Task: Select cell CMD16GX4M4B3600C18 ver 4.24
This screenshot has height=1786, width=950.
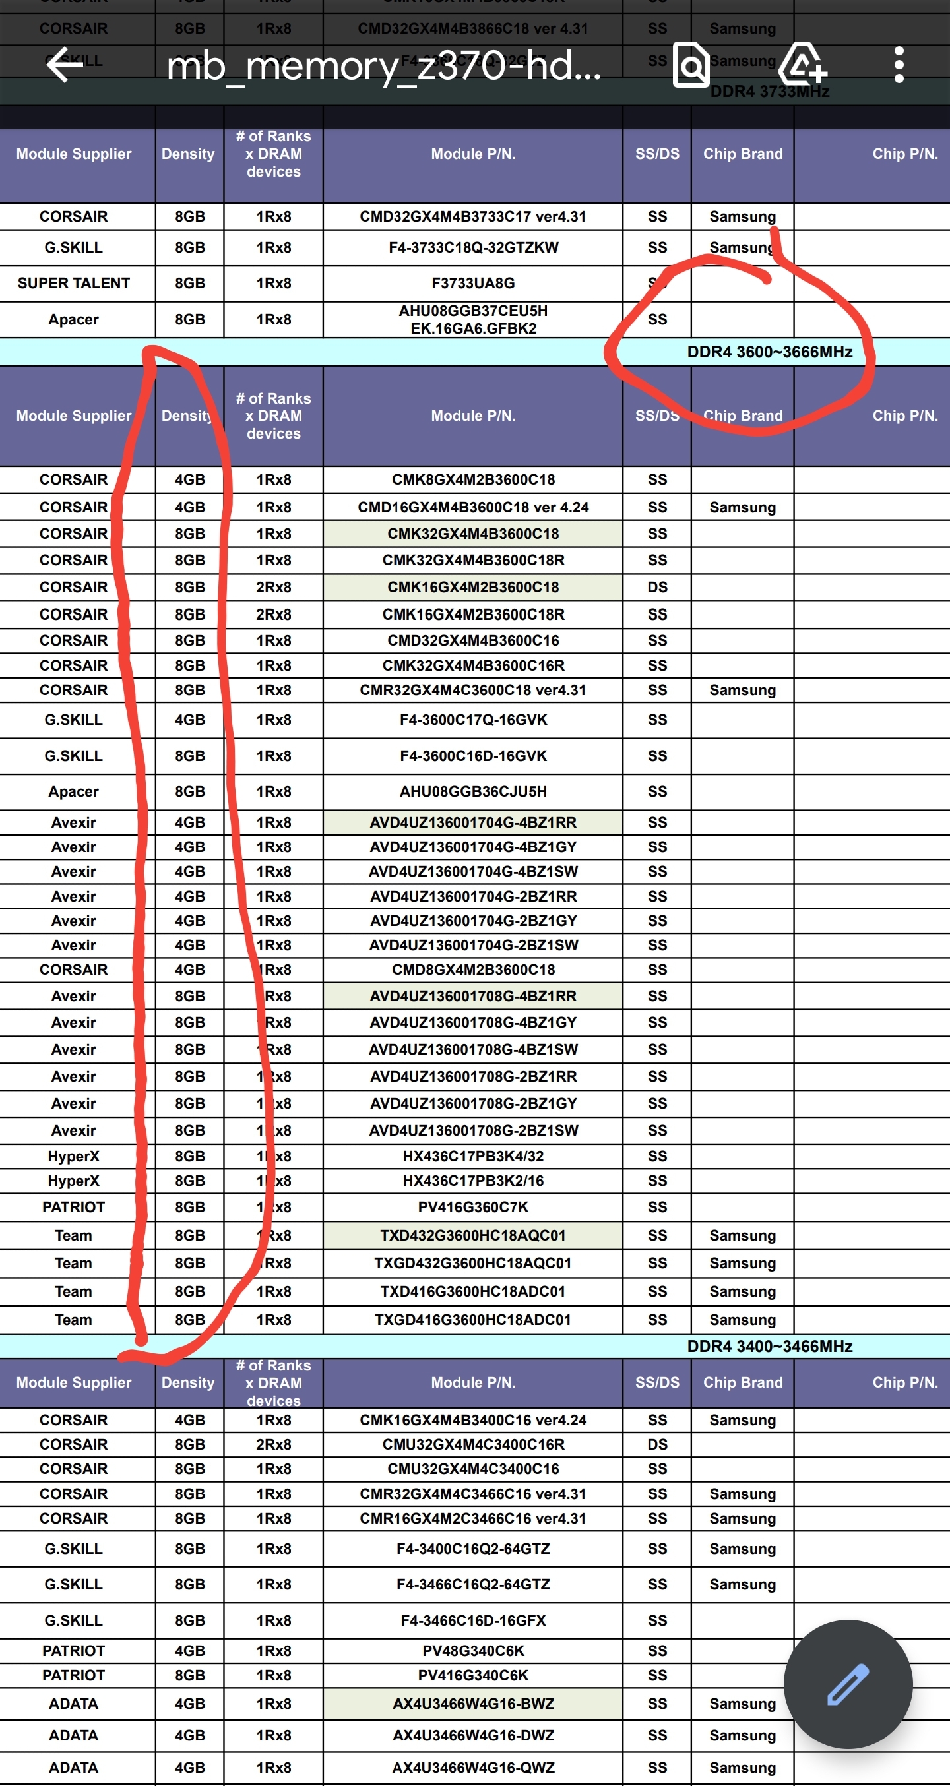Action: pos(473,508)
